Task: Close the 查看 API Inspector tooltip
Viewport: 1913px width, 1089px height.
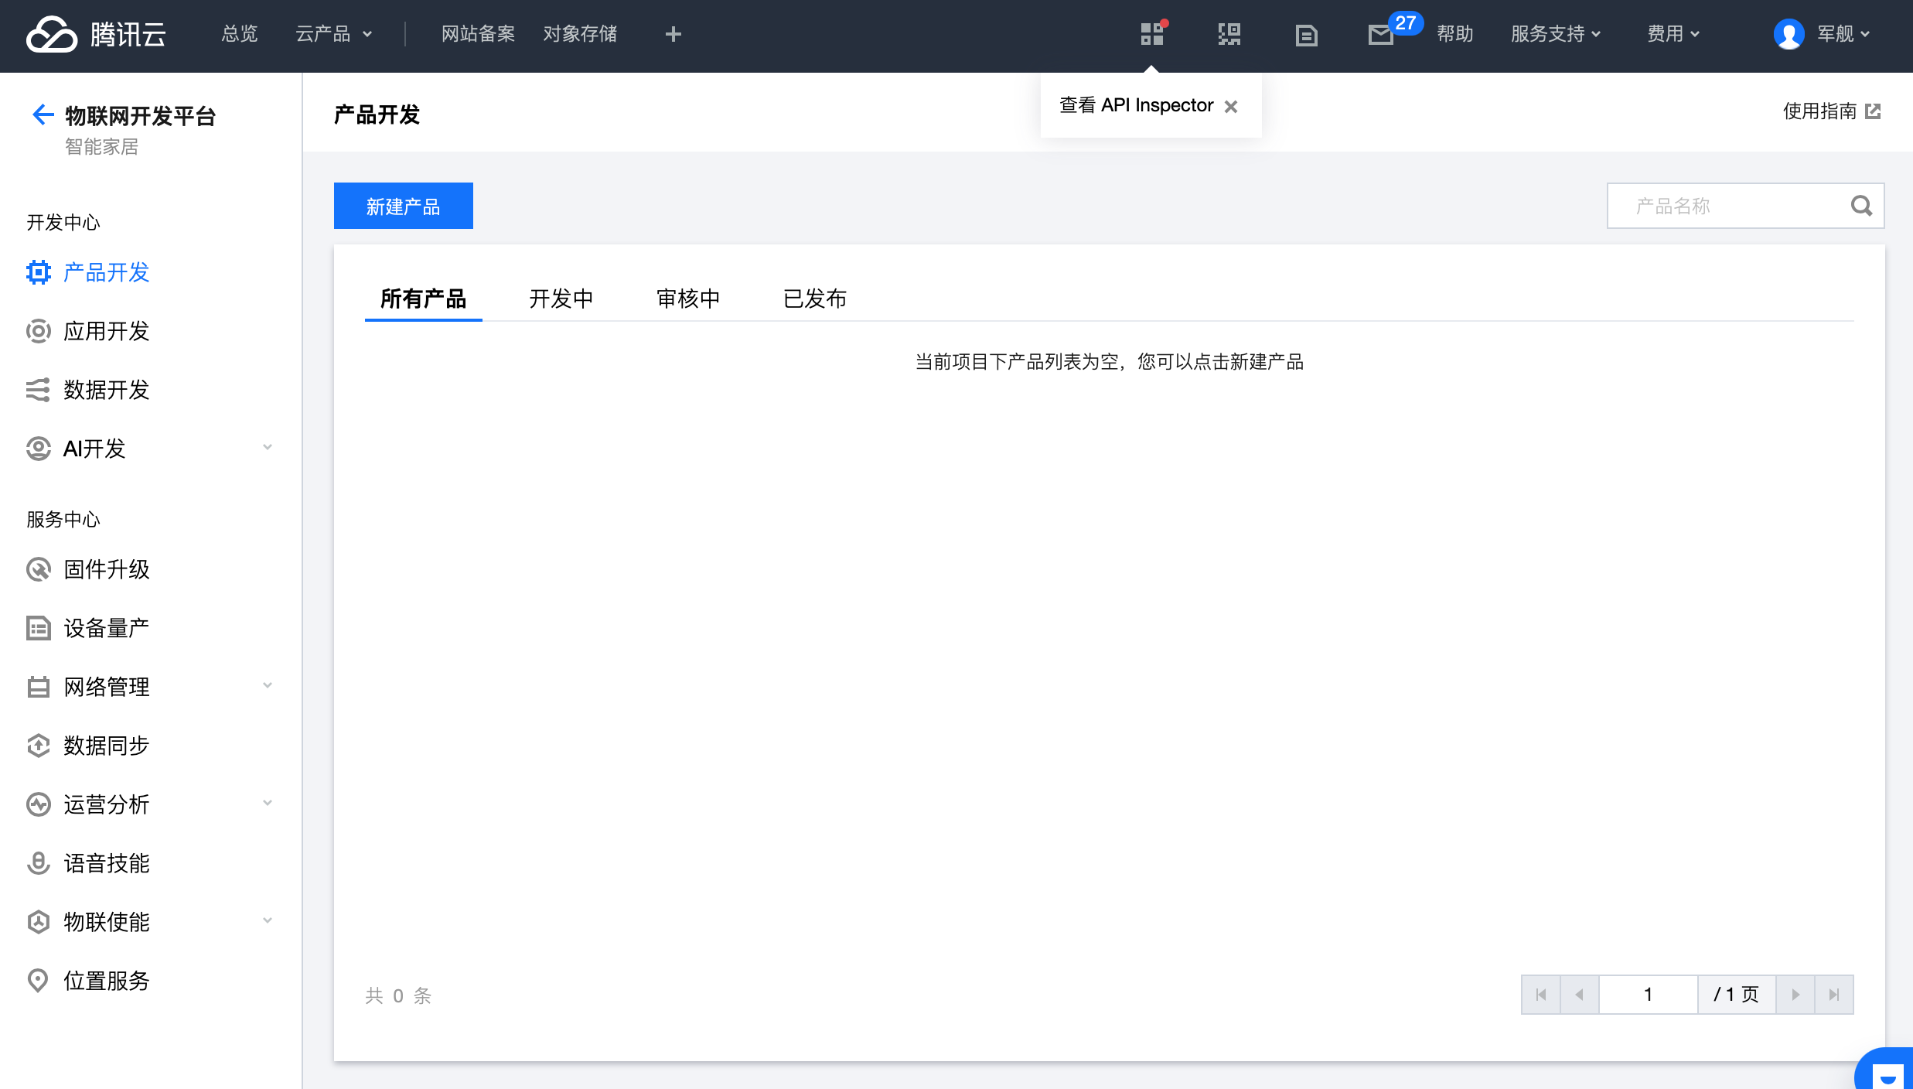Action: point(1231,107)
